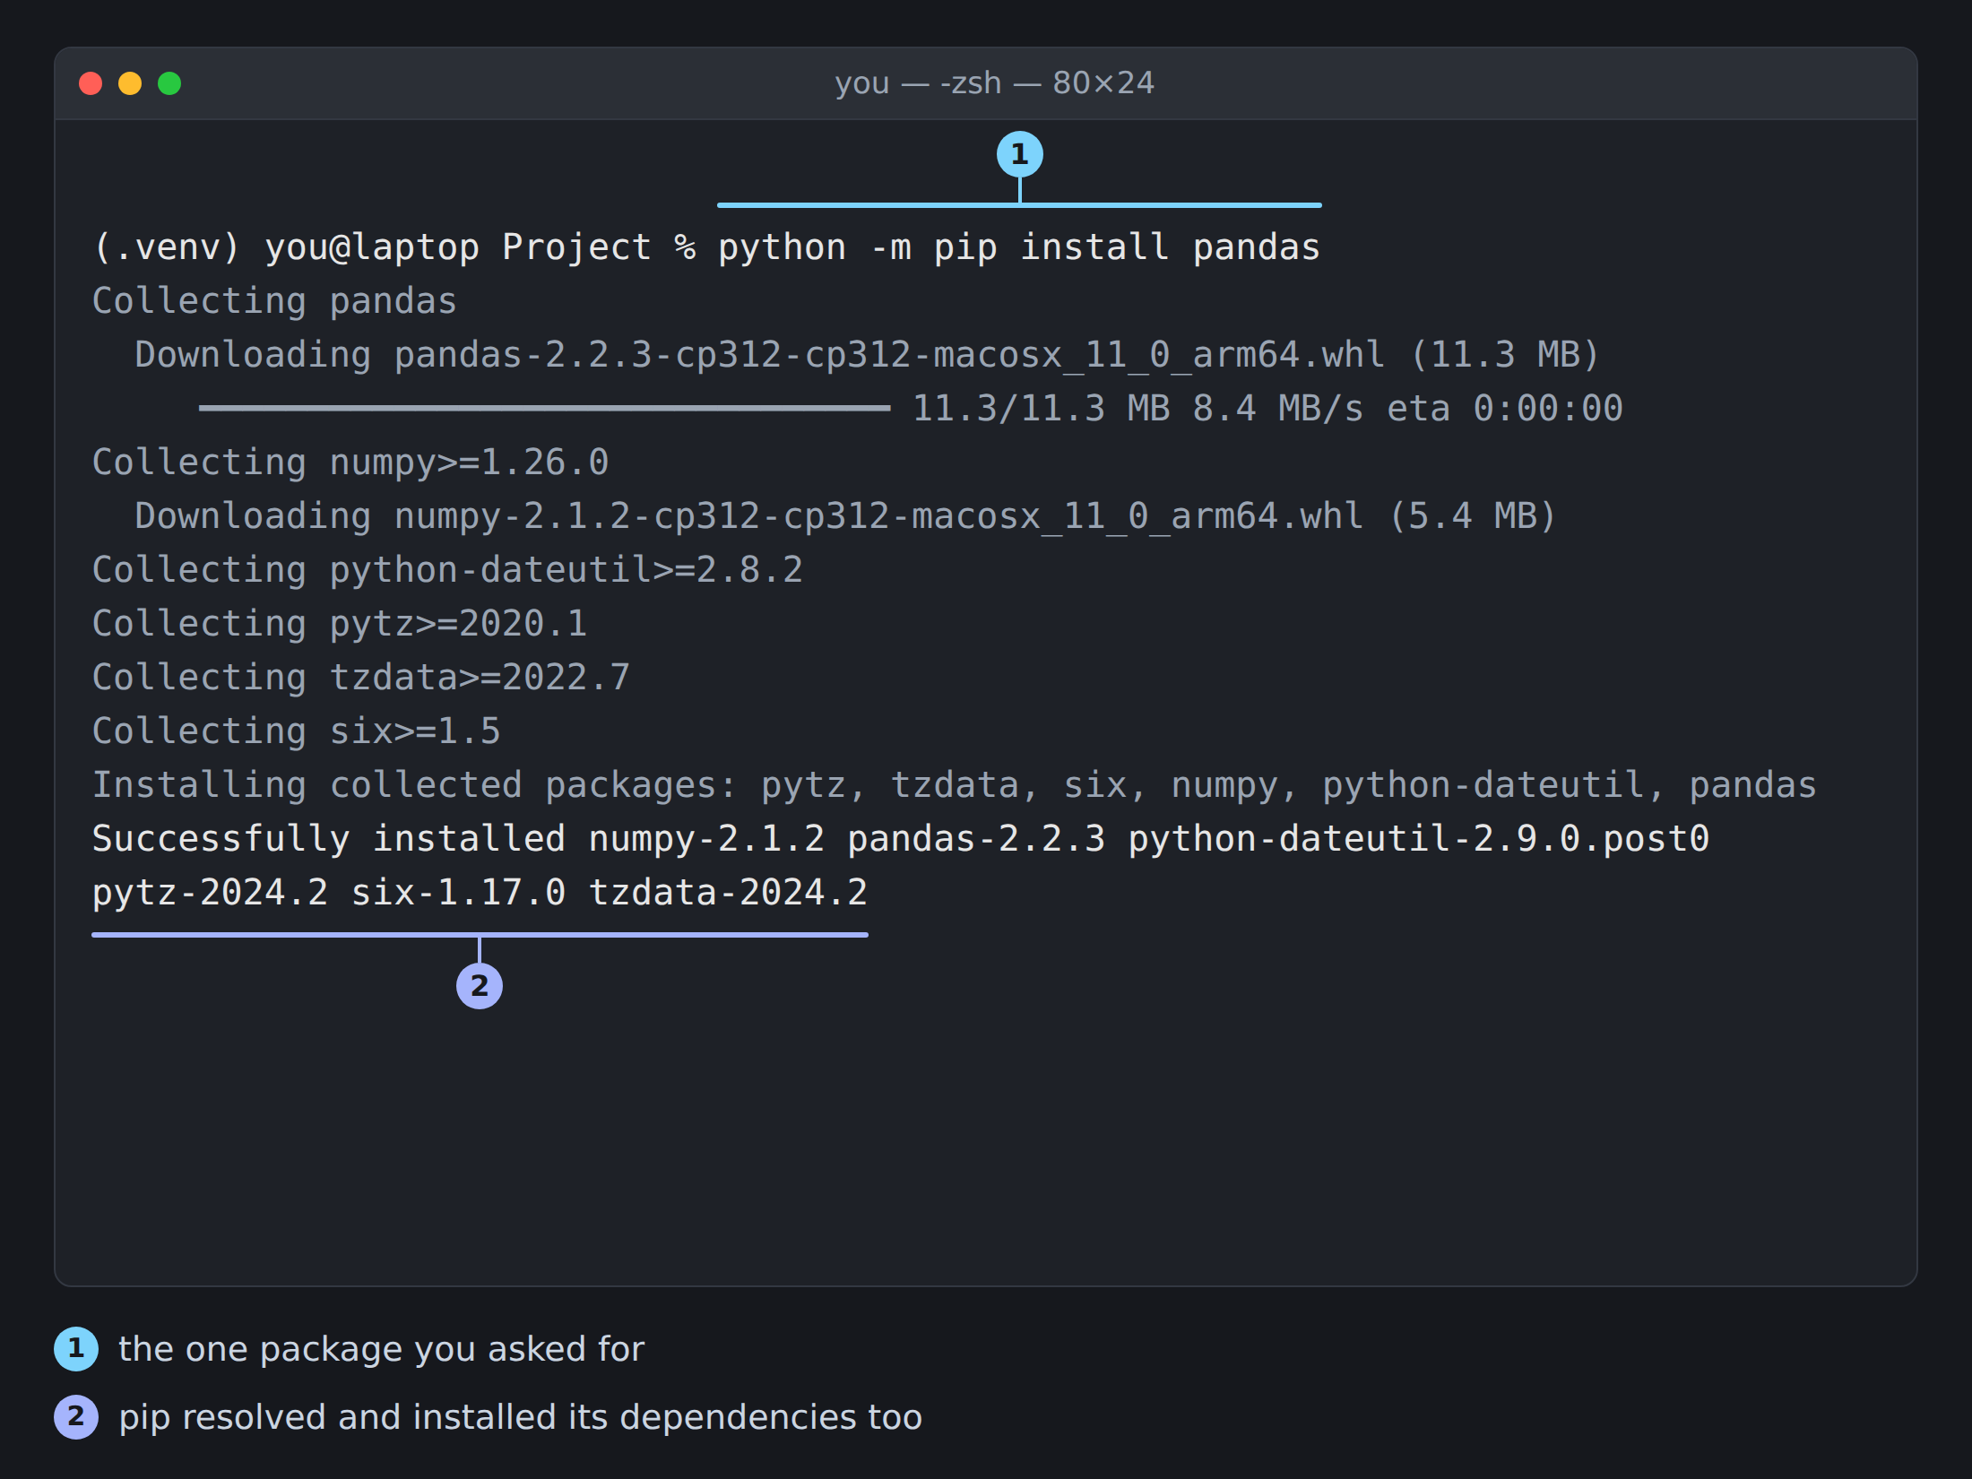Image resolution: width=1972 pixels, height=1479 pixels.
Task: Click the 'Successfully installed numpy-2.1.2' line
Action: (x=901, y=839)
